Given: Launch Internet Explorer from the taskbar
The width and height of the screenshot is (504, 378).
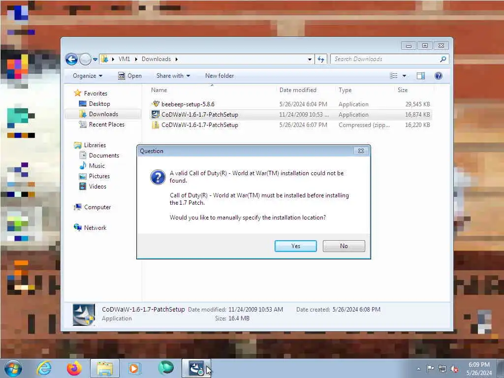Looking at the screenshot, I should 44,368.
